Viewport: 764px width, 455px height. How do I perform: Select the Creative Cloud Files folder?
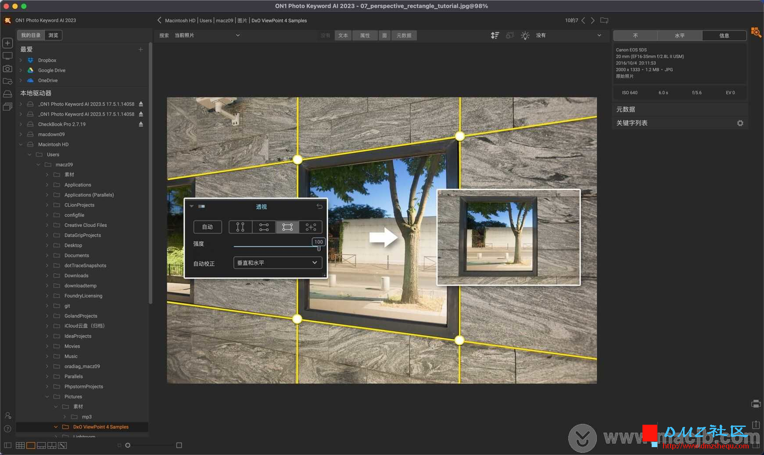(x=86, y=225)
